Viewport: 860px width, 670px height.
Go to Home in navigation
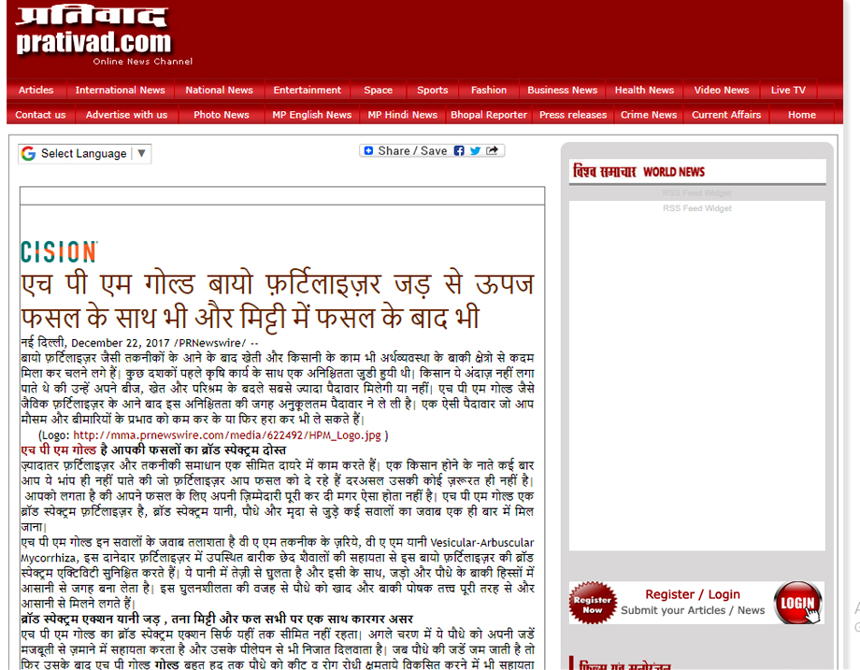tap(802, 115)
